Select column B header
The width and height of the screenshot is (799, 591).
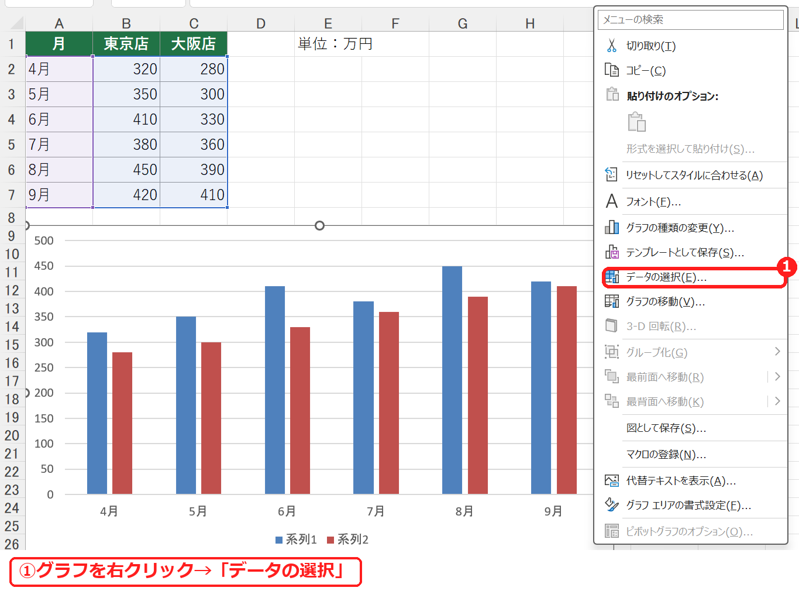point(126,23)
